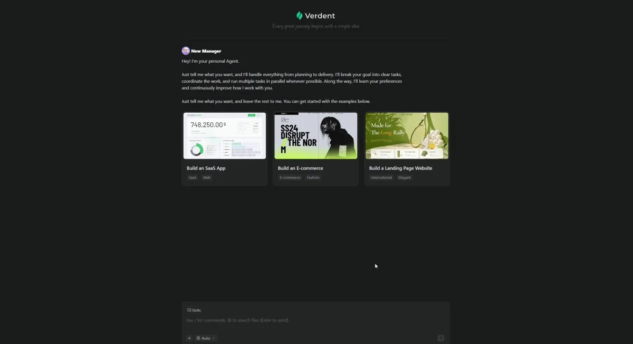Click 'Build a Landing Page Website' title

click(401, 168)
